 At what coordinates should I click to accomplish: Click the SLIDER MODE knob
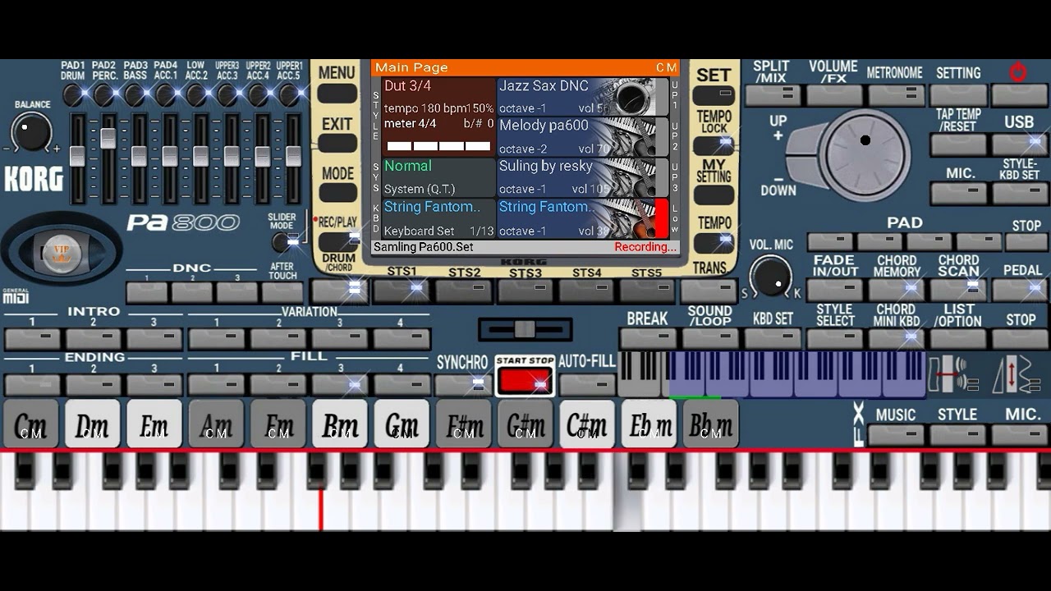click(282, 242)
